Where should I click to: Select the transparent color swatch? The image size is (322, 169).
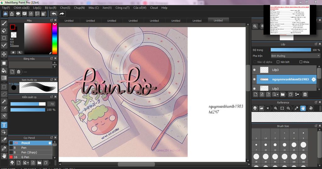tap(14, 35)
